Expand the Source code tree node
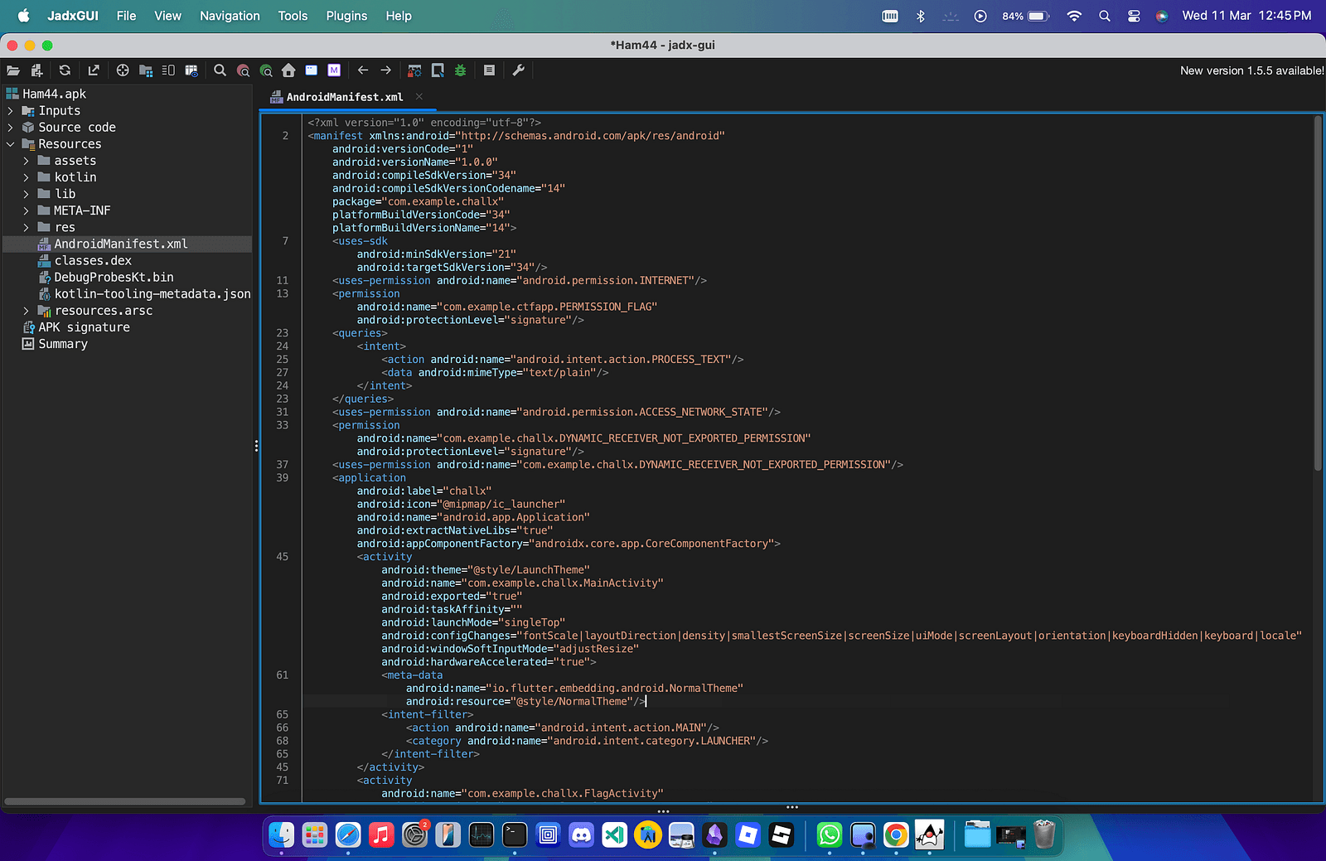 coord(11,128)
